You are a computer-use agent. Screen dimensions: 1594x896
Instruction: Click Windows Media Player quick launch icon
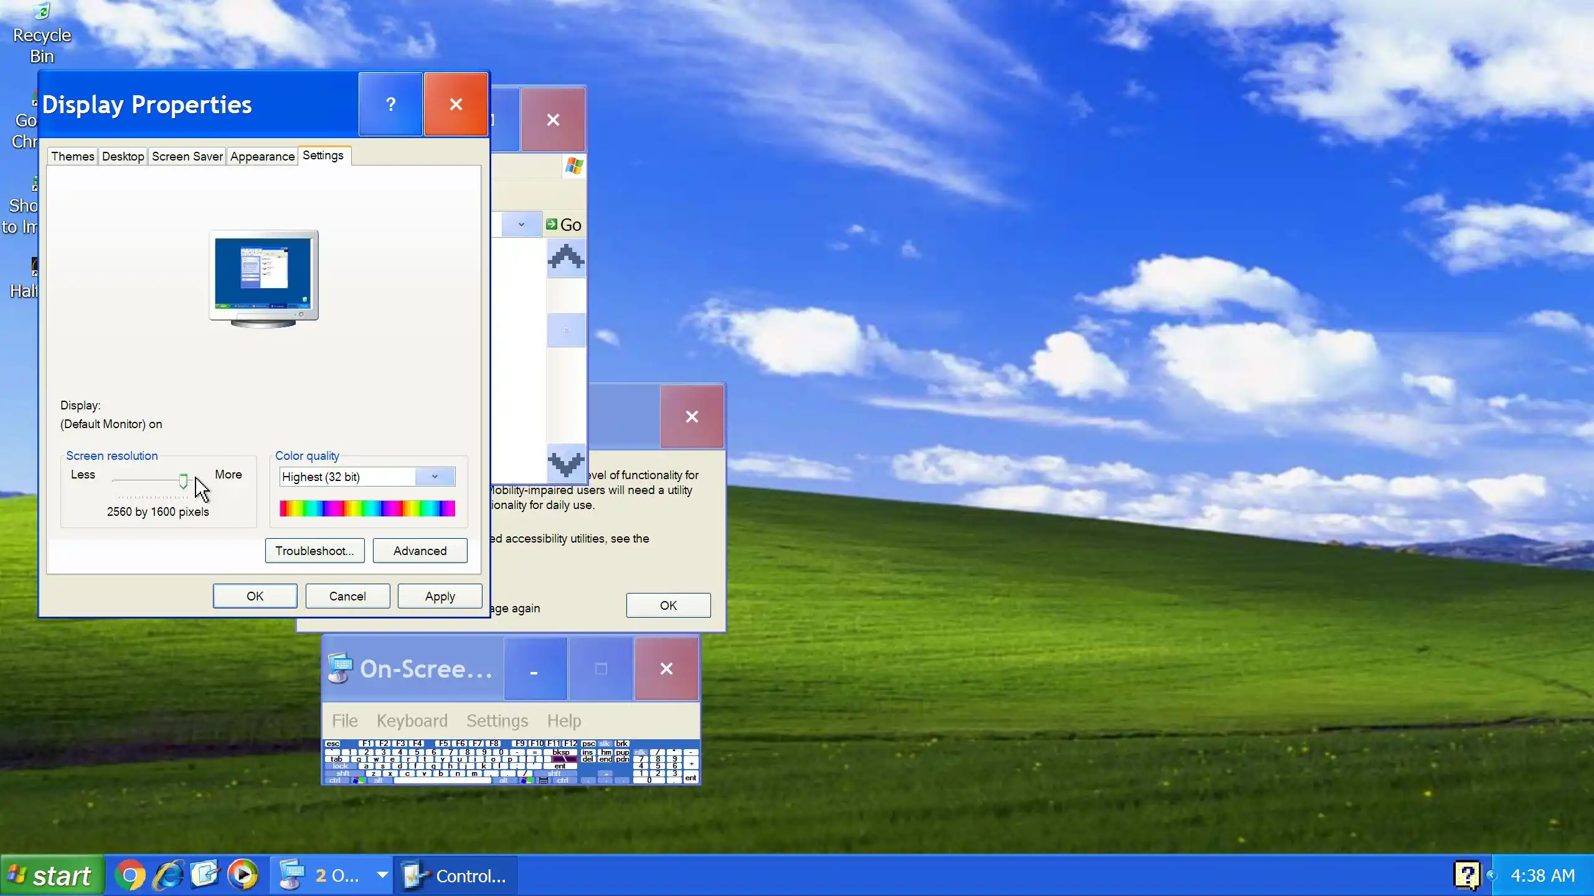click(x=243, y=875)
